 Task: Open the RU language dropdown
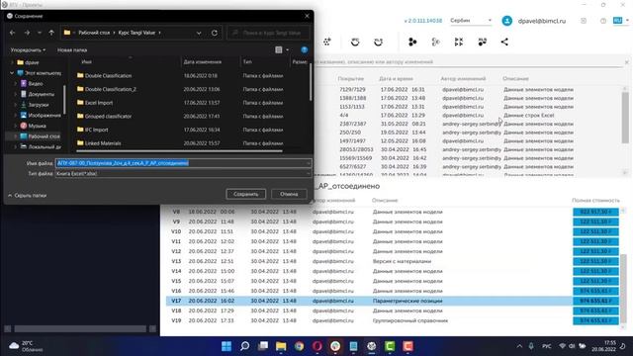(x=621, y=20)
